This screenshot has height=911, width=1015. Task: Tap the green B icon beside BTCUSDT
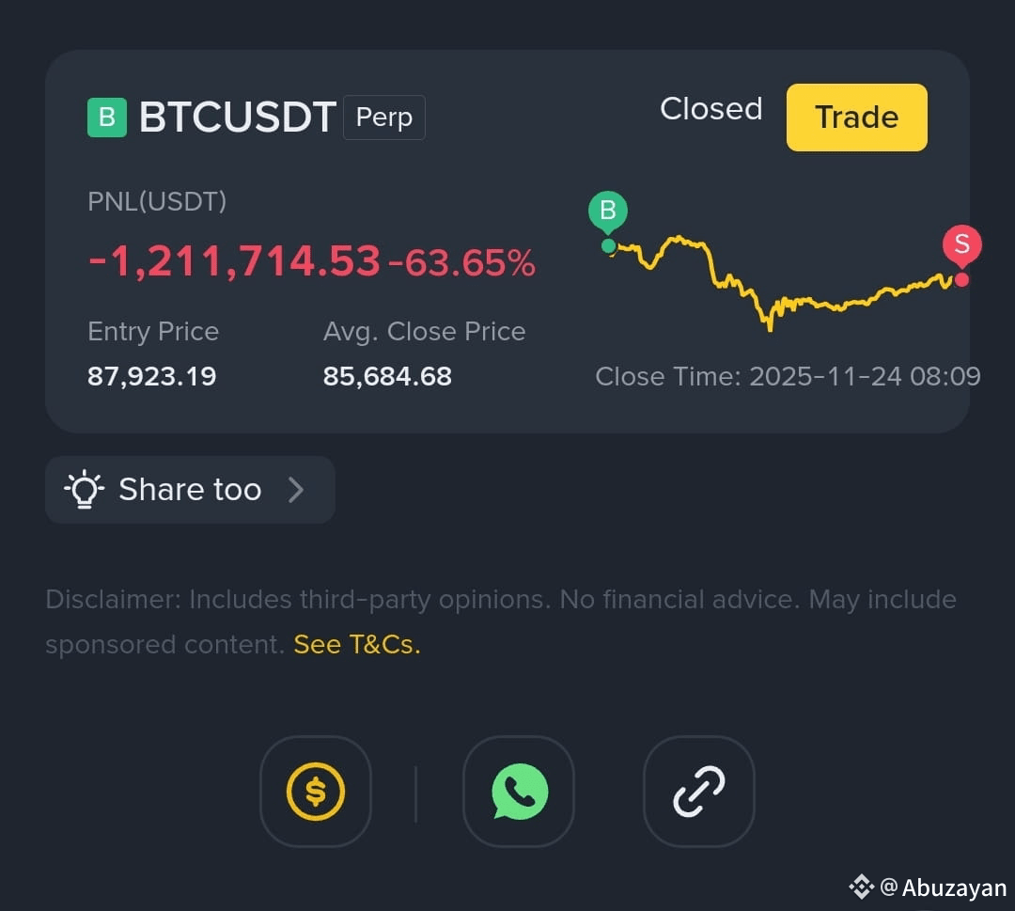[x=107, y=118]
